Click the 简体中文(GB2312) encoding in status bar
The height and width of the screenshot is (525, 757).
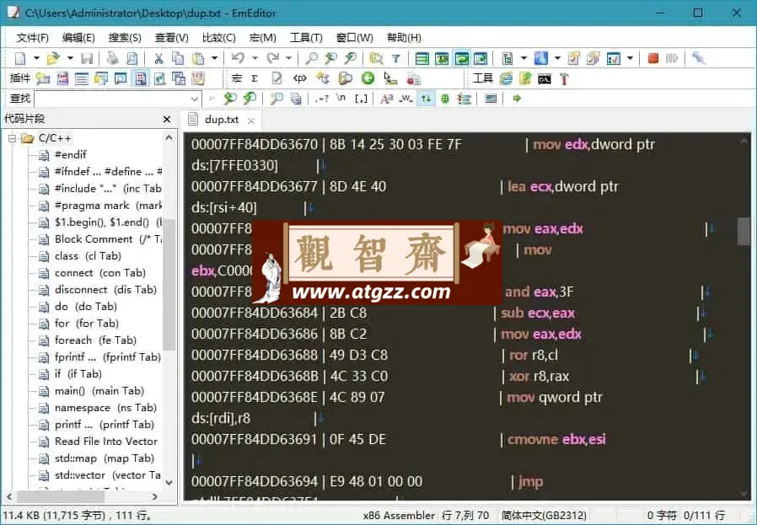tap(544, 516)
